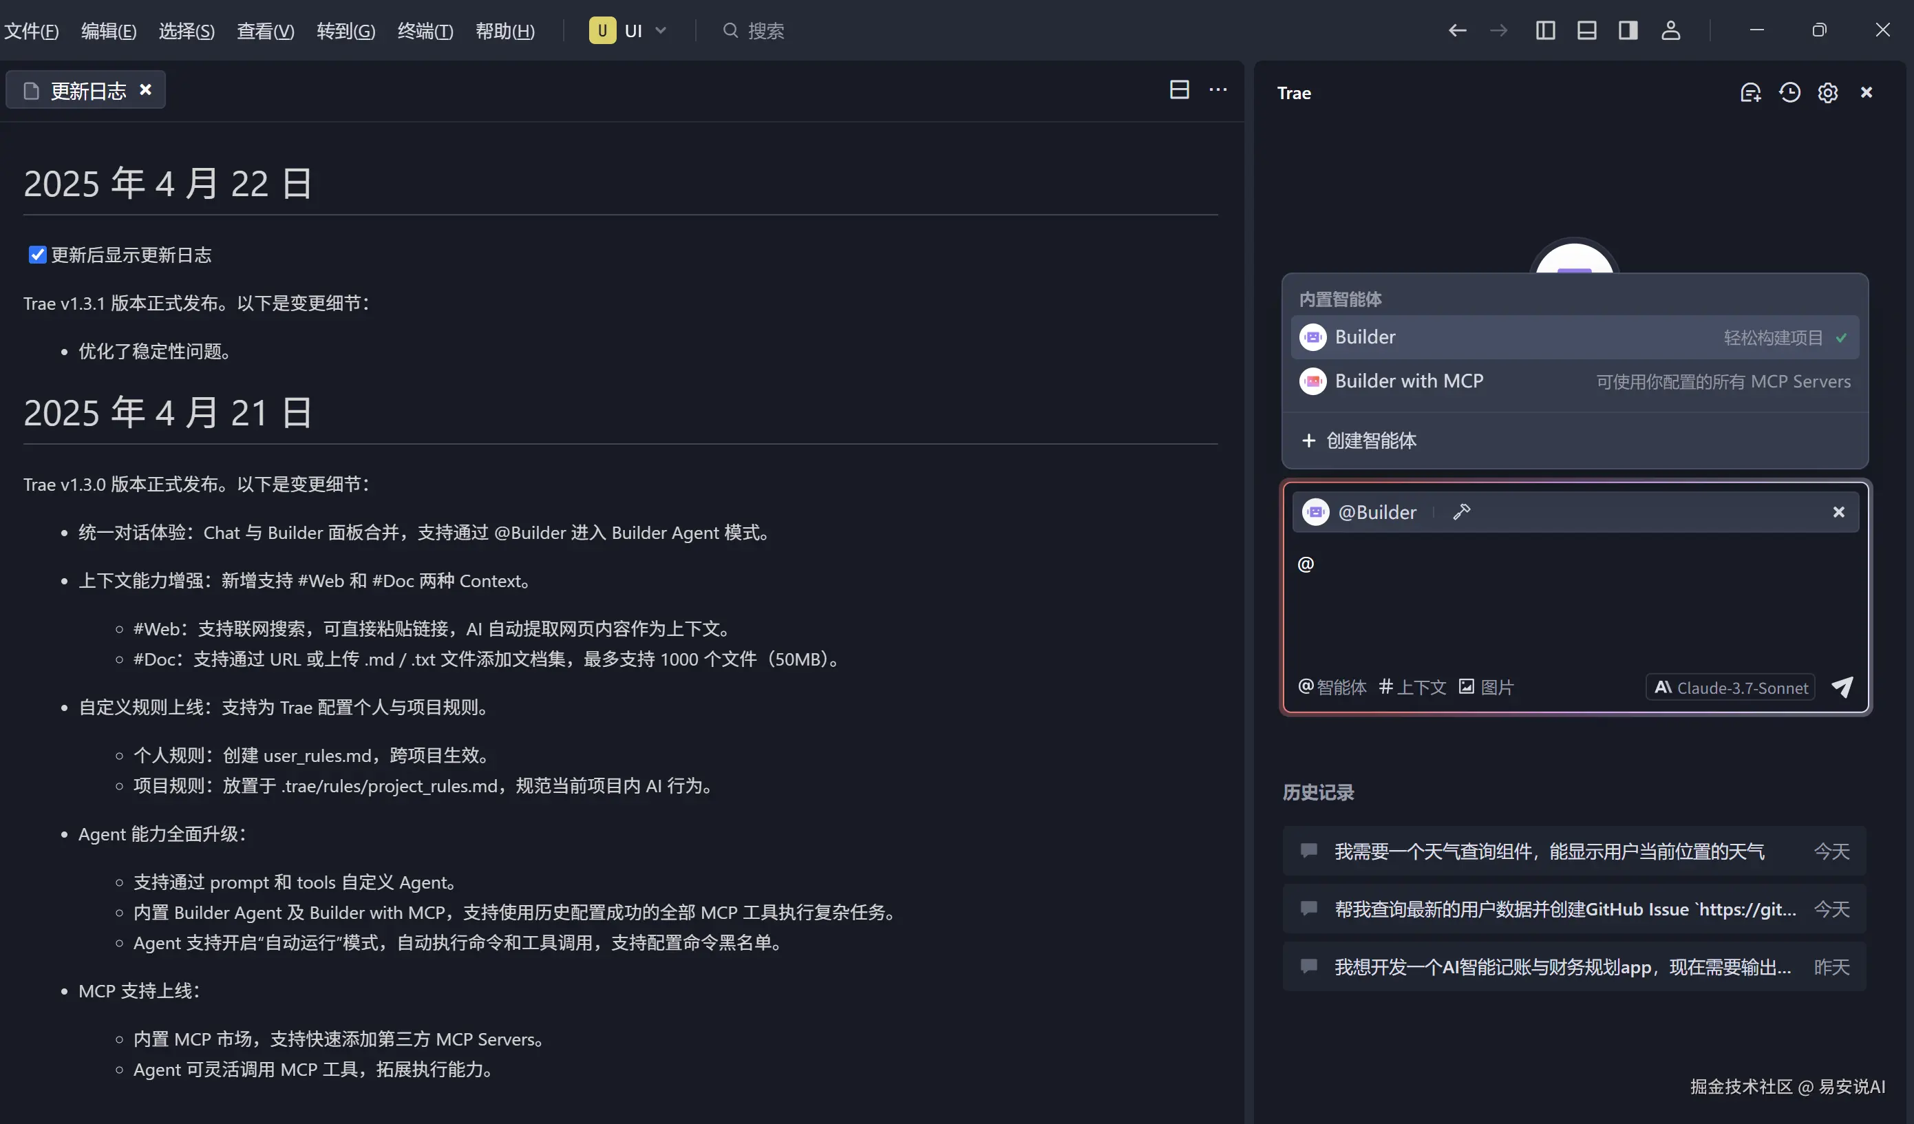The height and width of the screenshot is (1124, 1914).
Task: Click the tools wrench icon beside @Builder
Action: pos(1461,512)
